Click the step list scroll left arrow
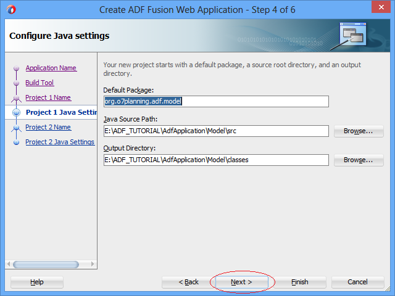Screen dimensions: 395x296 (x=9, y=264)
